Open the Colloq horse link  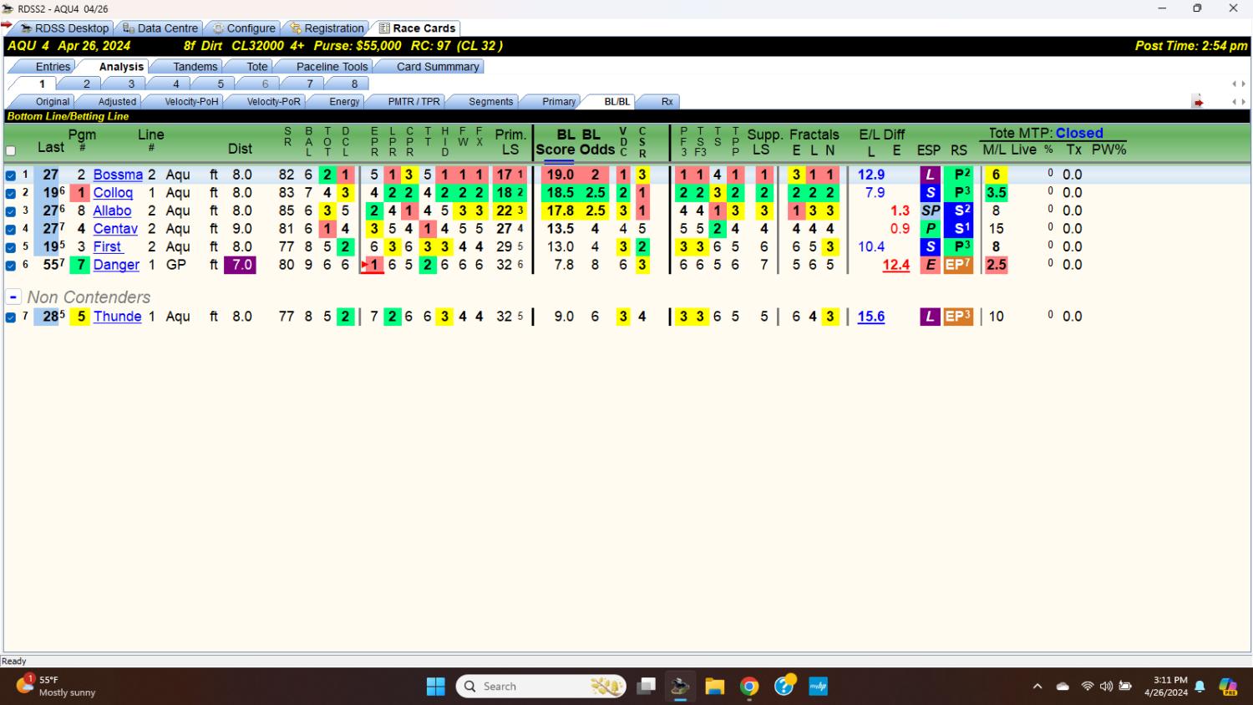pyautogui.click(x=113, y=193)
